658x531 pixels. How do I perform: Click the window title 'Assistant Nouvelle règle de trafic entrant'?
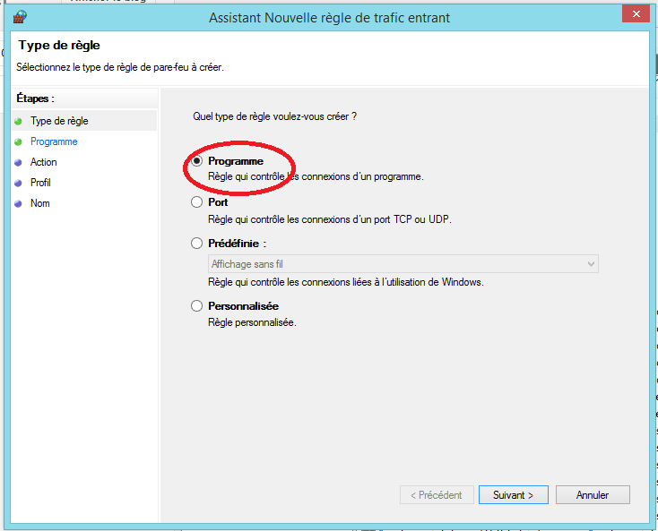(329, 18)
